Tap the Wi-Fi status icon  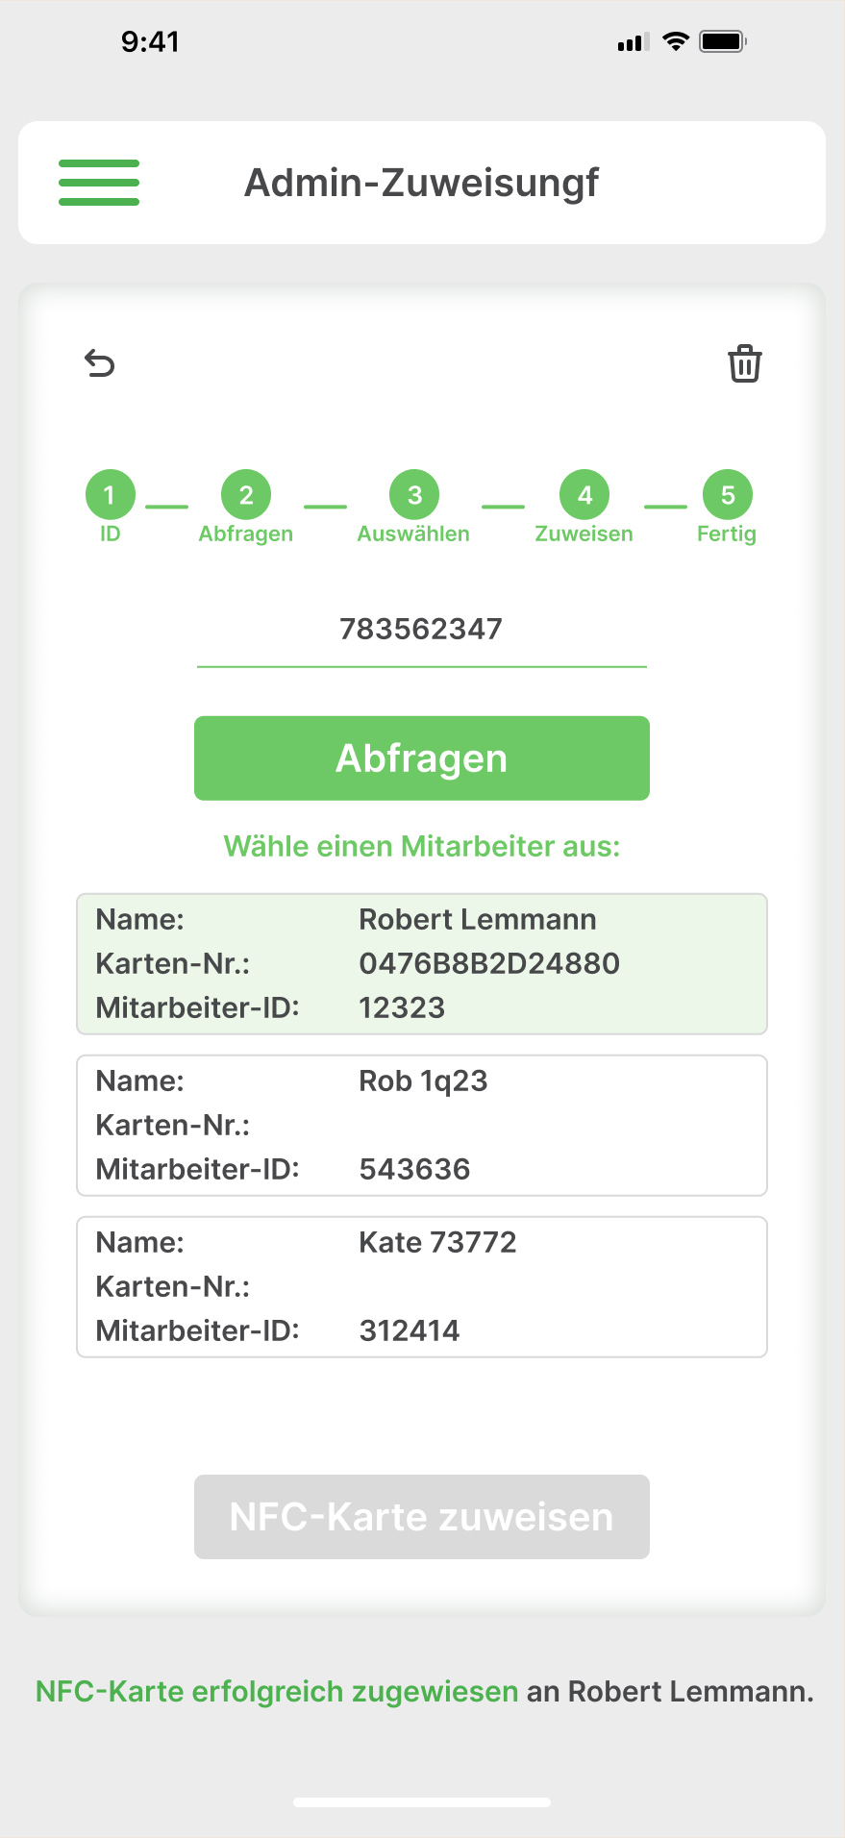tap(676, 41)
